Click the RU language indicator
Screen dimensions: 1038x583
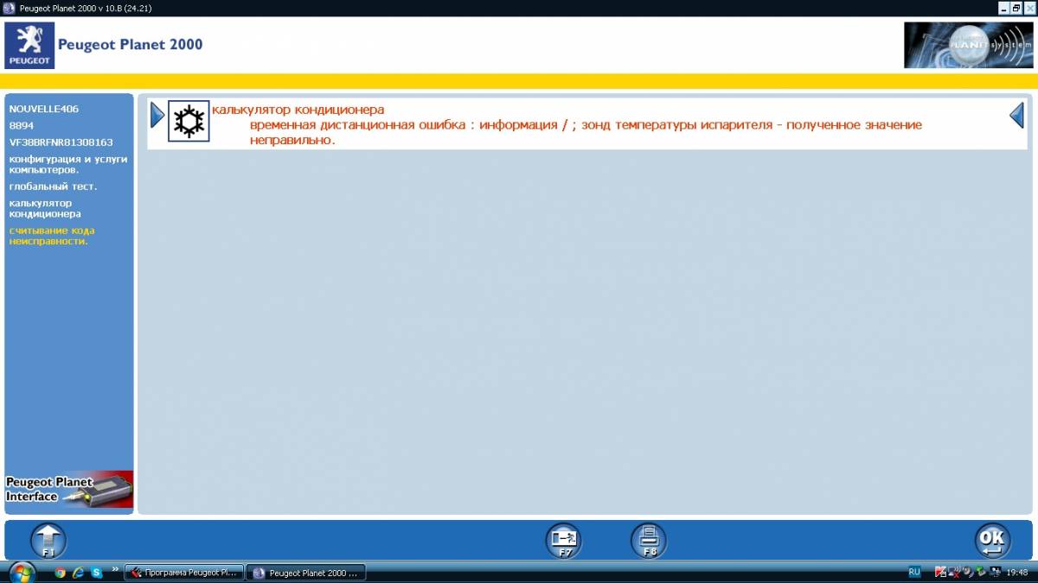pos(914,572)
